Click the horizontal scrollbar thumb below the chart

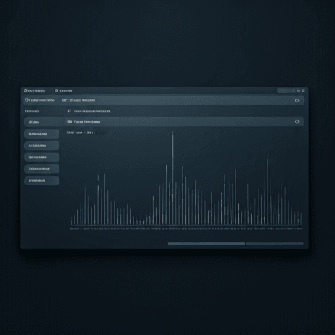click(206, 243)
